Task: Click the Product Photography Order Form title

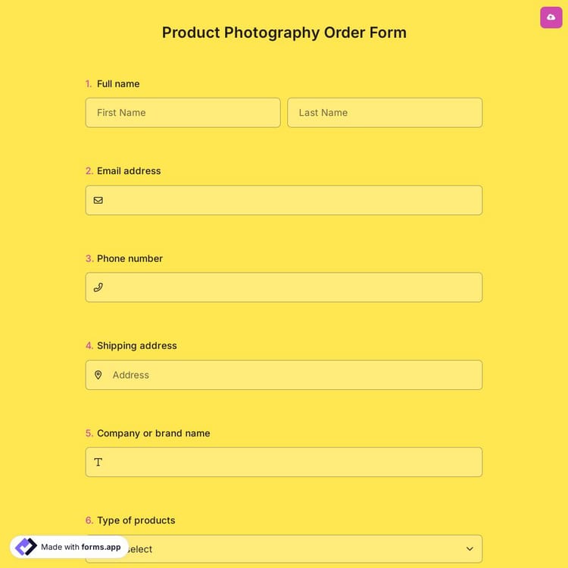Action: pyautogui.click(x=284, y=33)
